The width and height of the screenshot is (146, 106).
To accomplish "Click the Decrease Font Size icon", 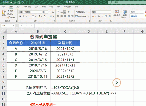I will 53,12.
